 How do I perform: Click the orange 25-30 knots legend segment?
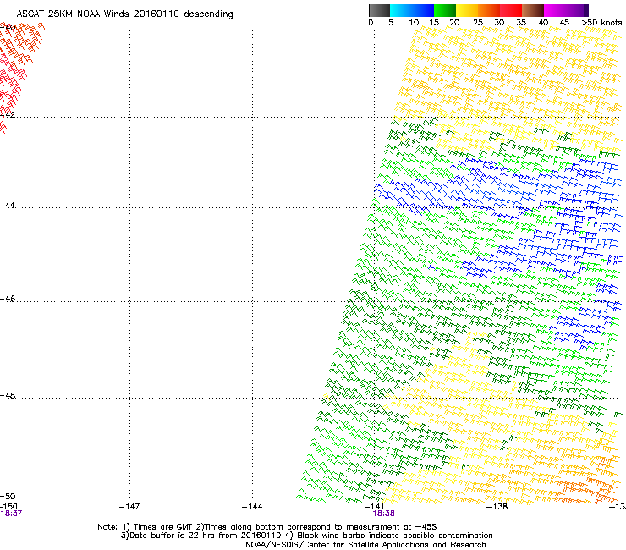point(489,10)
